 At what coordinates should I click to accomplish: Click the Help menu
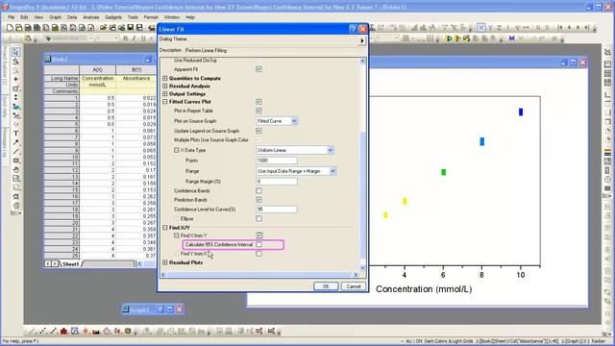[190, 17]
